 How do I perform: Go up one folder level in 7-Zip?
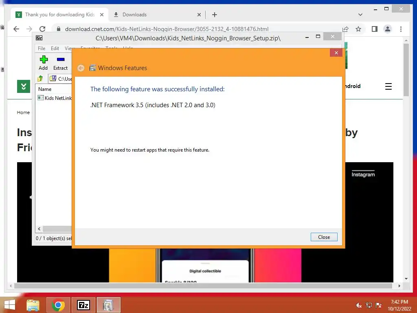coord(40,79)
